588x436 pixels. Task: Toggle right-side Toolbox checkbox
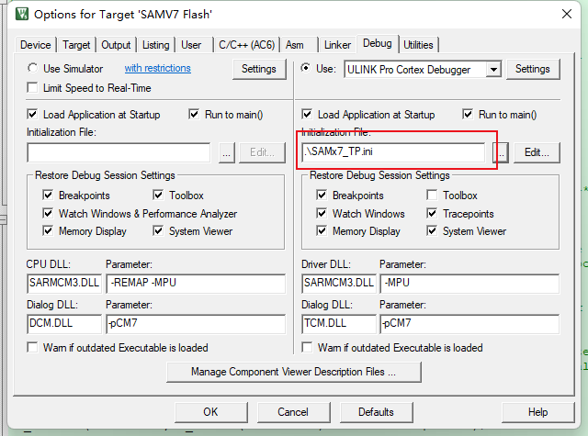(434, 196)
